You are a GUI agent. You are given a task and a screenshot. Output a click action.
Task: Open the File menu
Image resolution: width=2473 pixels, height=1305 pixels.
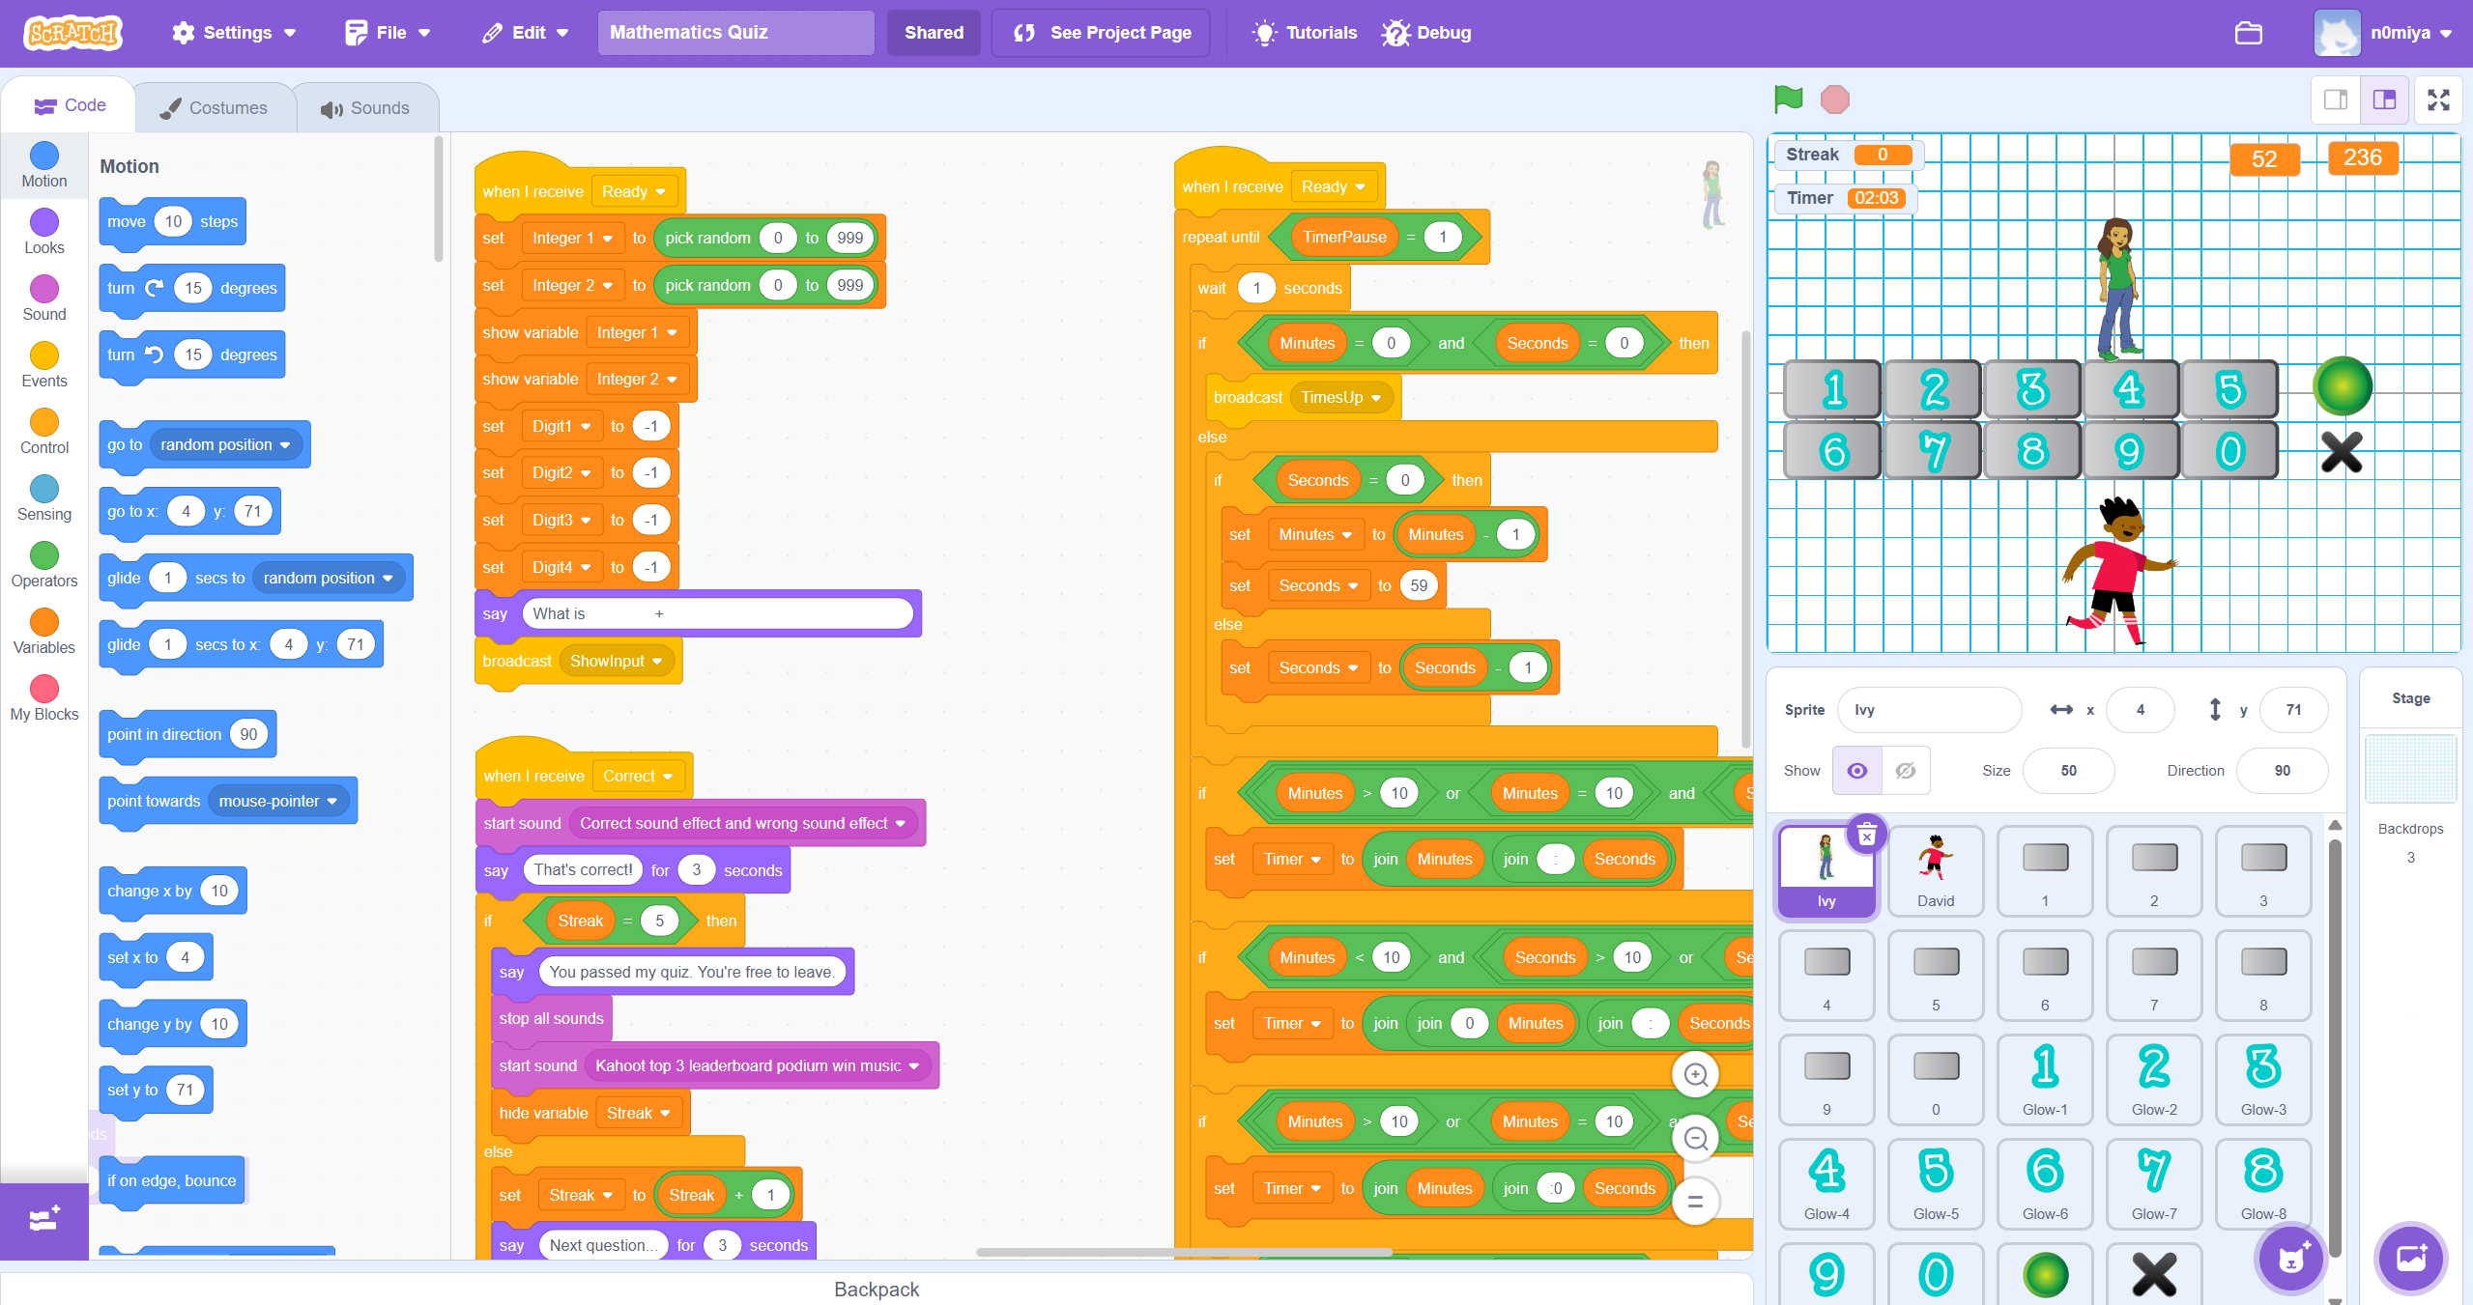388,33
